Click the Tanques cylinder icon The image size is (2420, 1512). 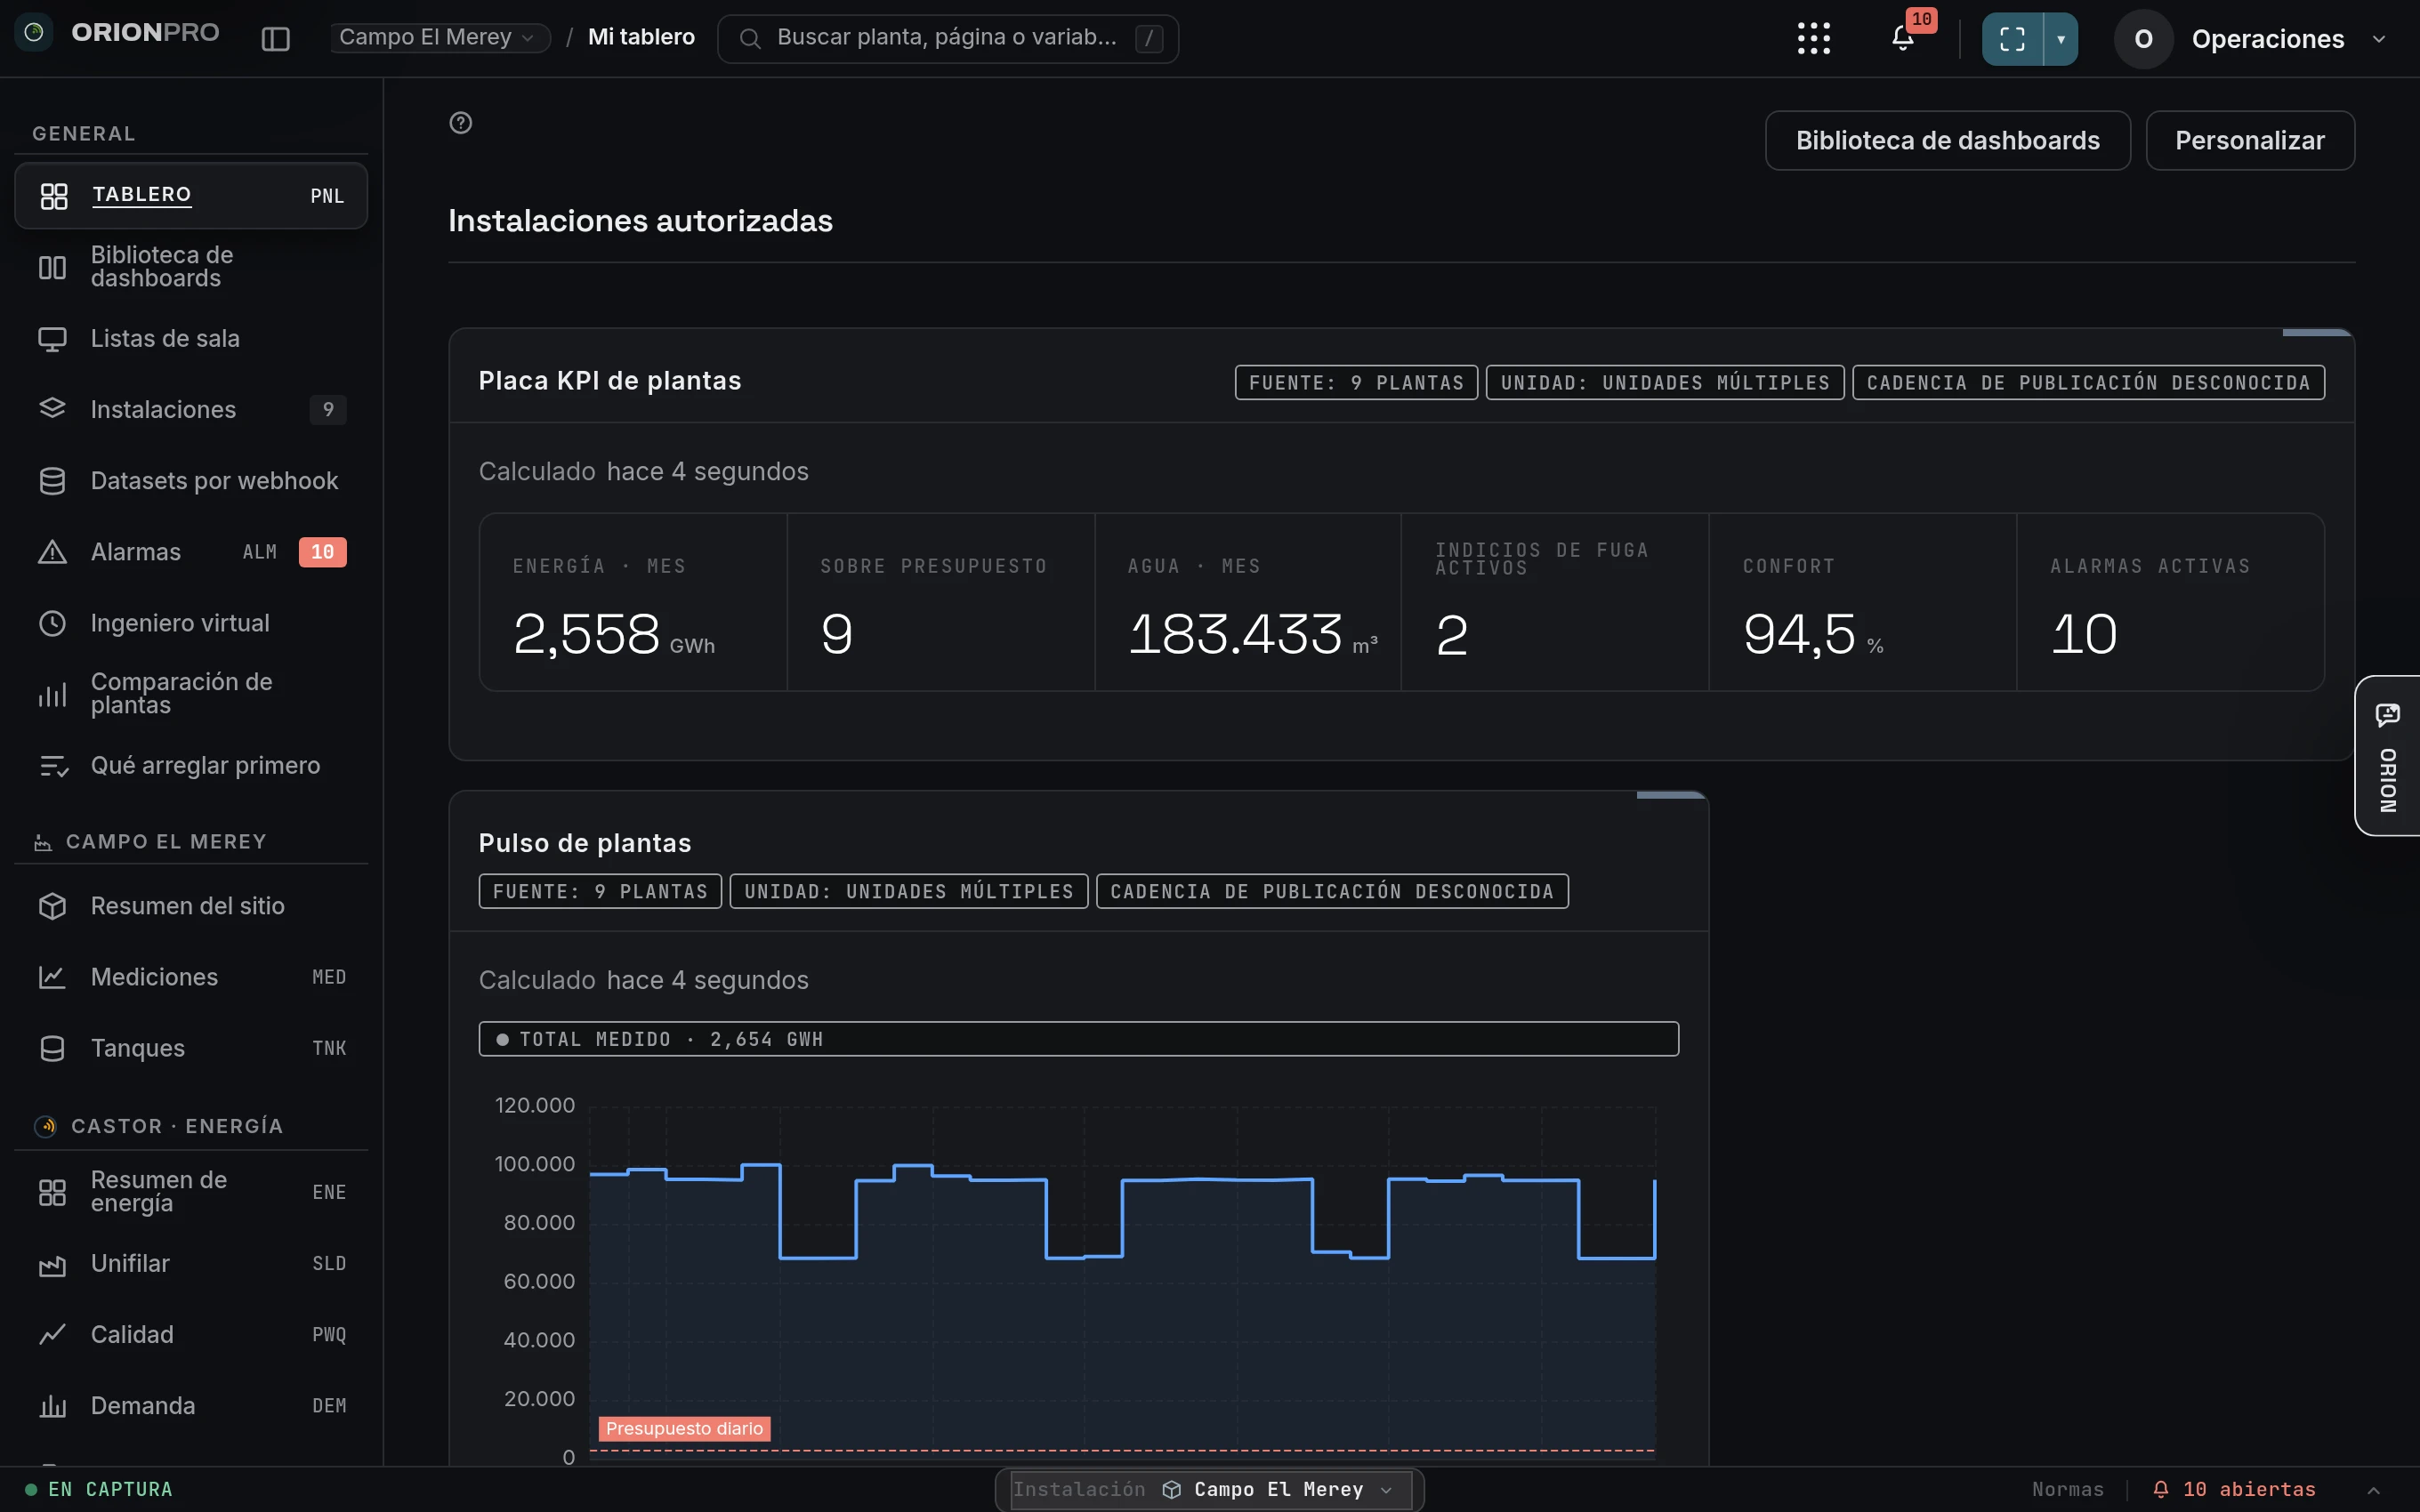point(52,1048)
